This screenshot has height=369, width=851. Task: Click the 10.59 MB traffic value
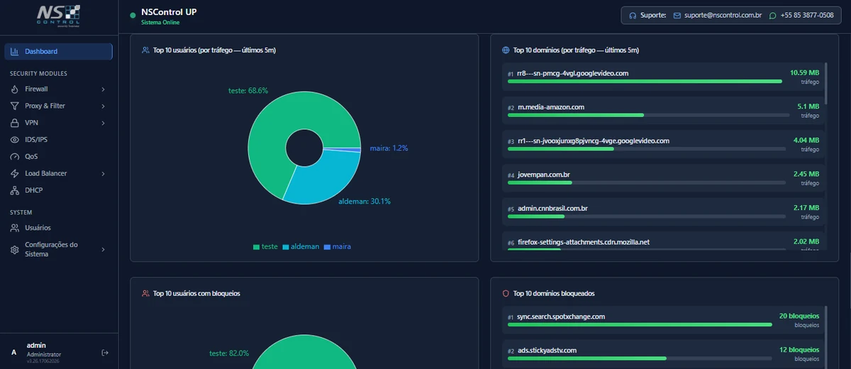[804, 72]
